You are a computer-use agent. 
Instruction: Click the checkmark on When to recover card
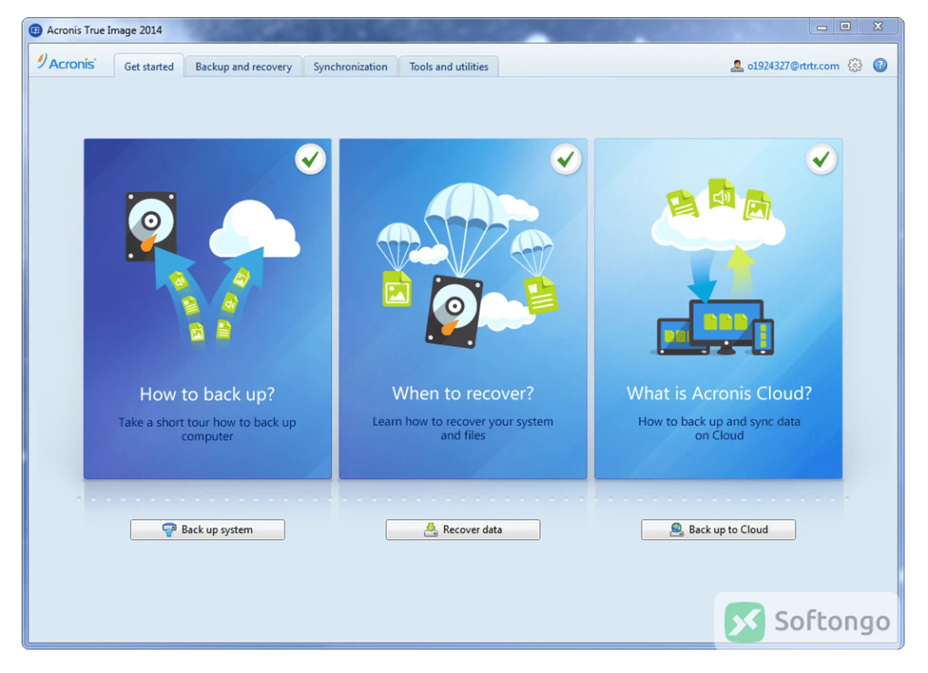(566, 159)
